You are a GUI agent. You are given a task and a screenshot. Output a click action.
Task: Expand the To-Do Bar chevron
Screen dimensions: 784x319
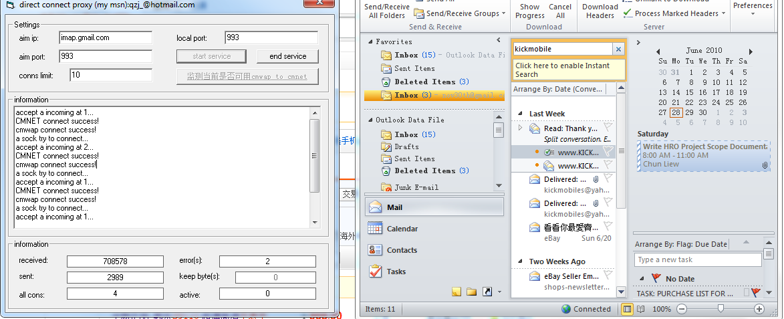(638, 43)
